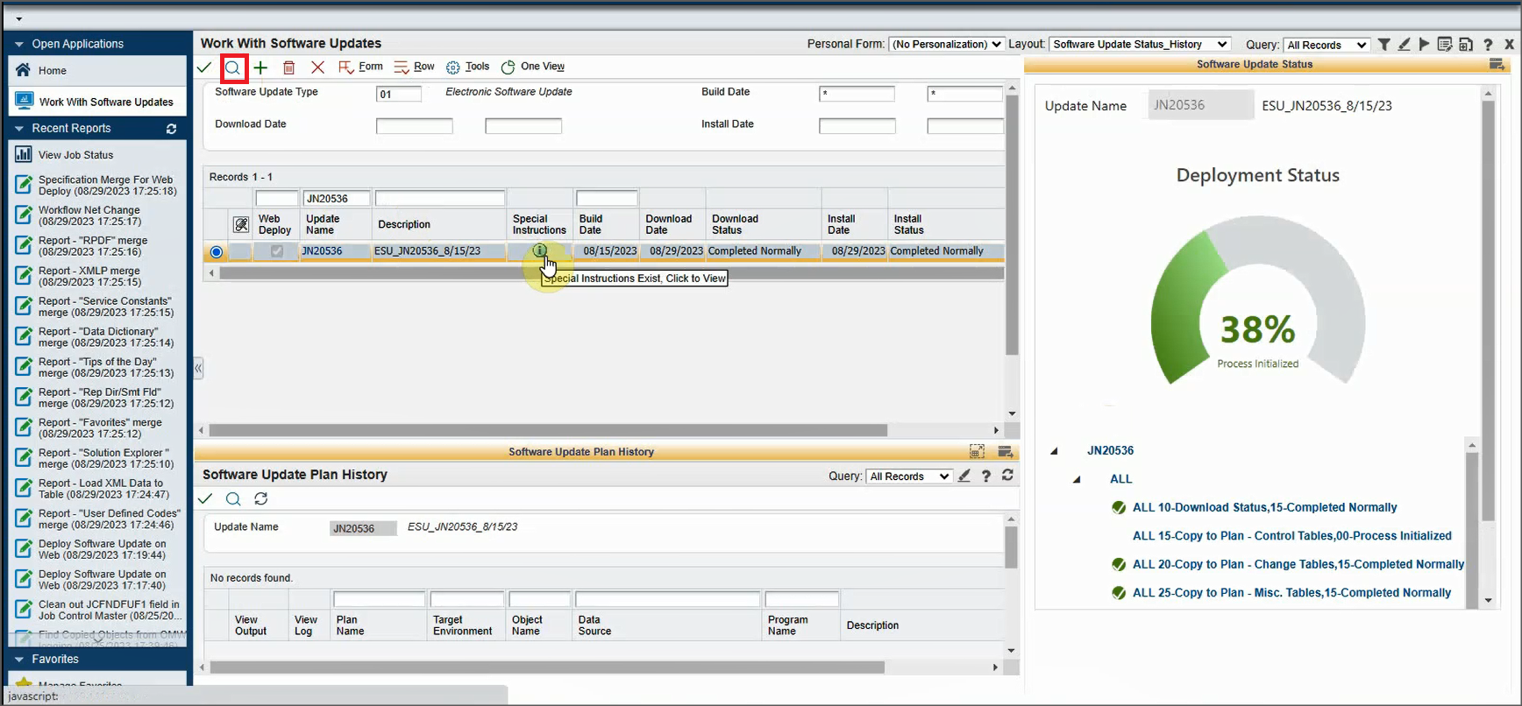Viewport: 1522px width, 706px height.
Task: Click ALL 10-Download Status tree link
Action: (x=1264, y=507)
